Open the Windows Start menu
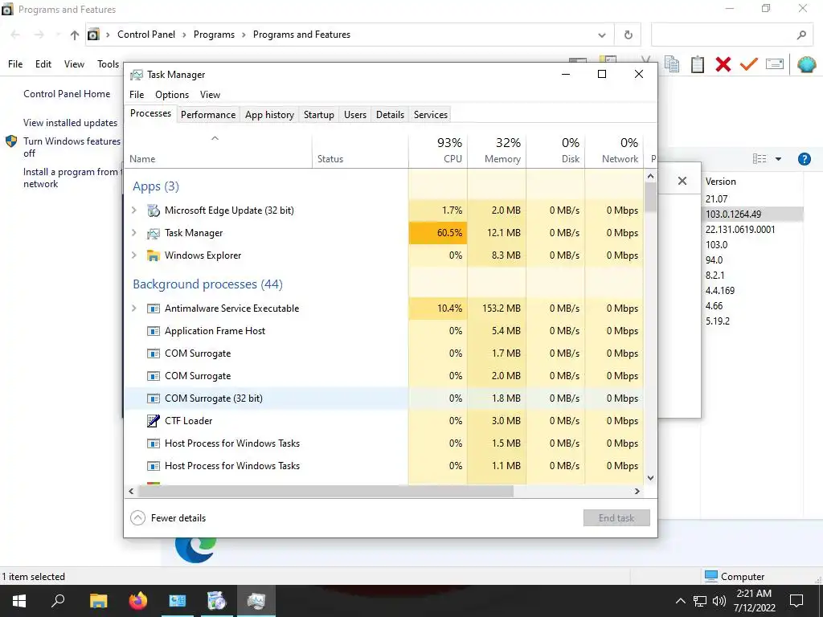 19,601
